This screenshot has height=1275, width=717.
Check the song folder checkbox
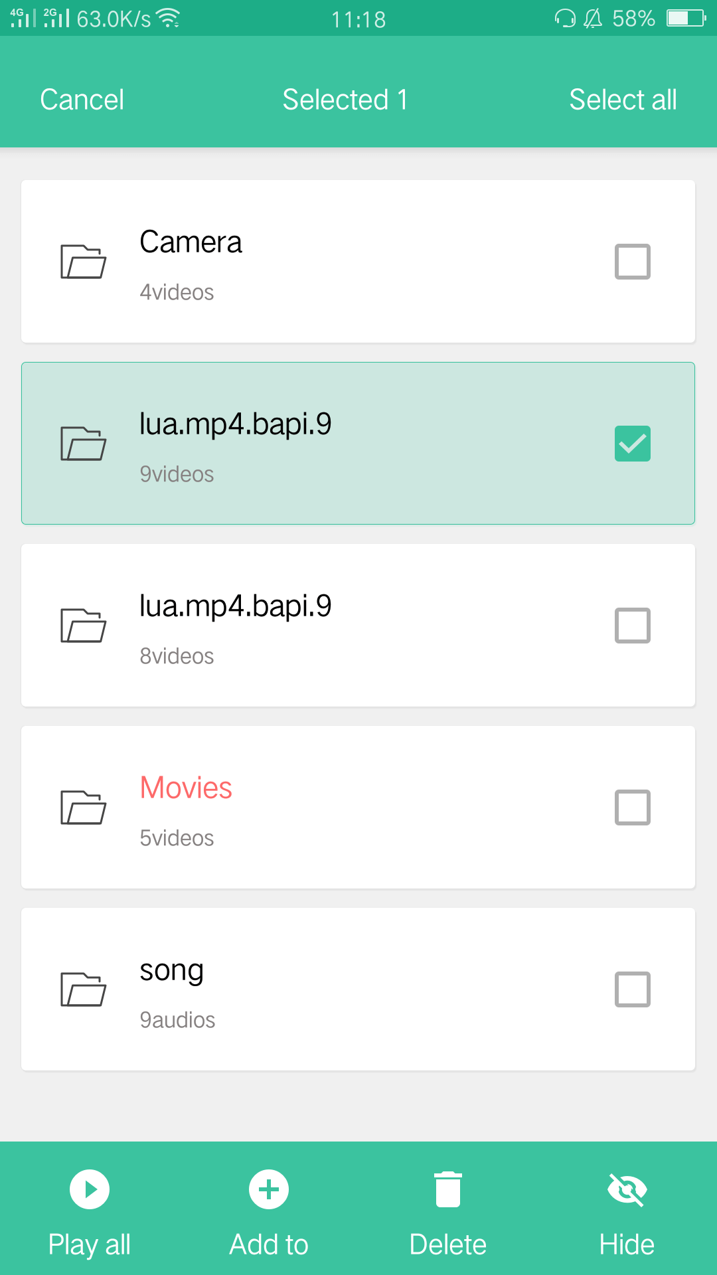click(632, 989)
